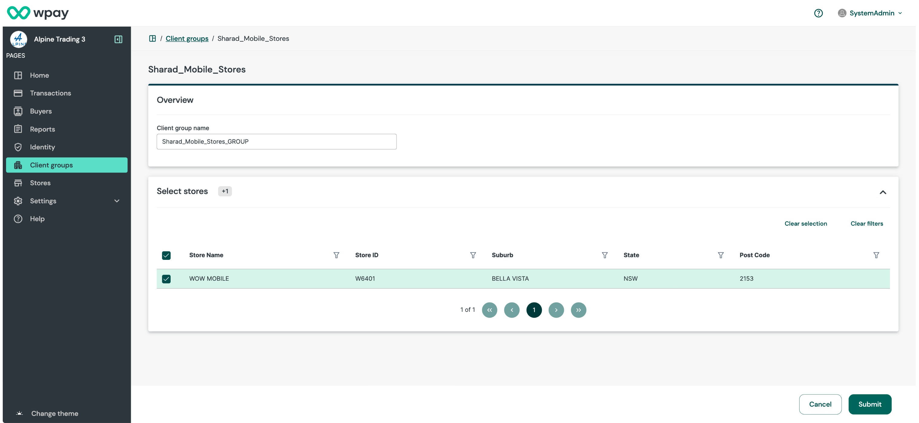
Task: Uncheck the WOW MOBILE store row
Action: point(166,279)
